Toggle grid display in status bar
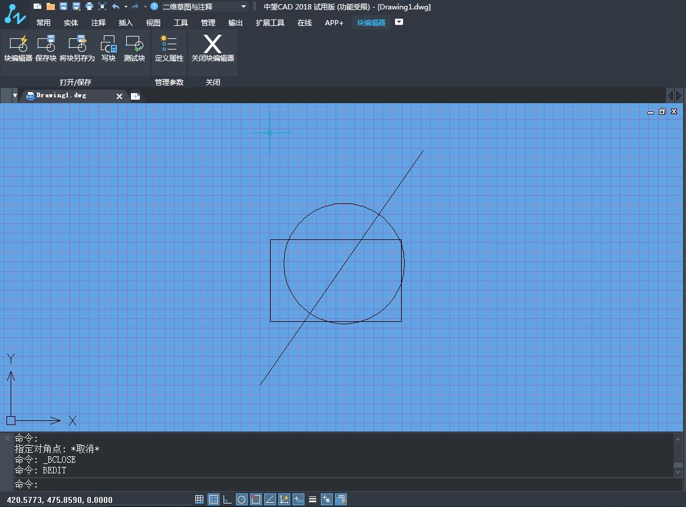Image resolution: width=686 pixels, height=507 pixels. (214, 499)
